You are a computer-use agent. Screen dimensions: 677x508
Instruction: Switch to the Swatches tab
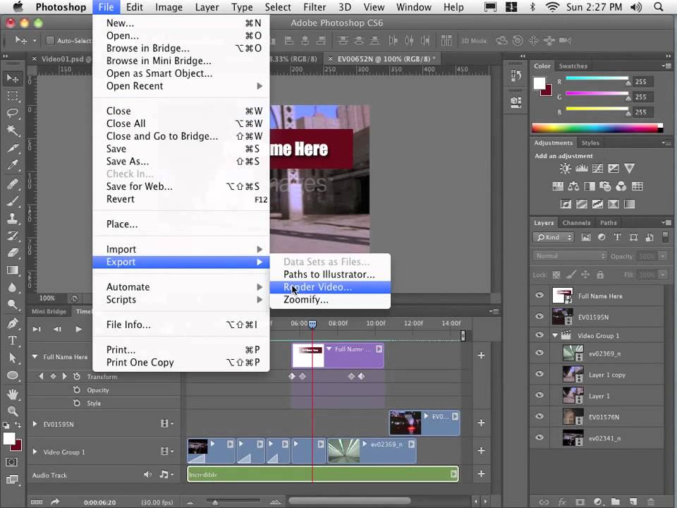(573, 66)
